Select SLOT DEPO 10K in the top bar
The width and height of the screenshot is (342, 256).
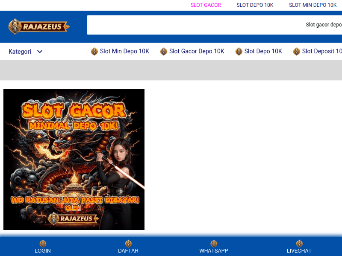[x=255, y=5]
